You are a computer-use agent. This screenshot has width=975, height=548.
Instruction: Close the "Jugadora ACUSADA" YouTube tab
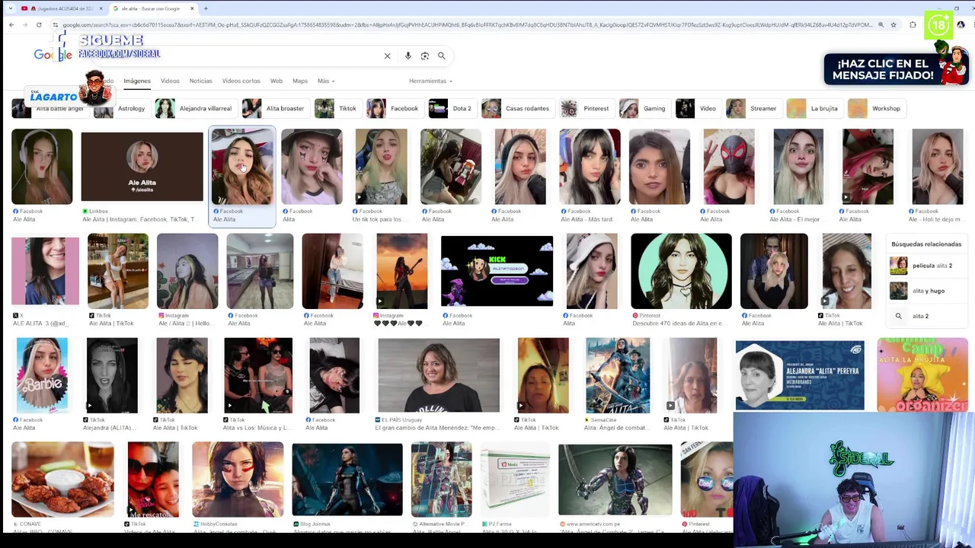pos(101,8)
